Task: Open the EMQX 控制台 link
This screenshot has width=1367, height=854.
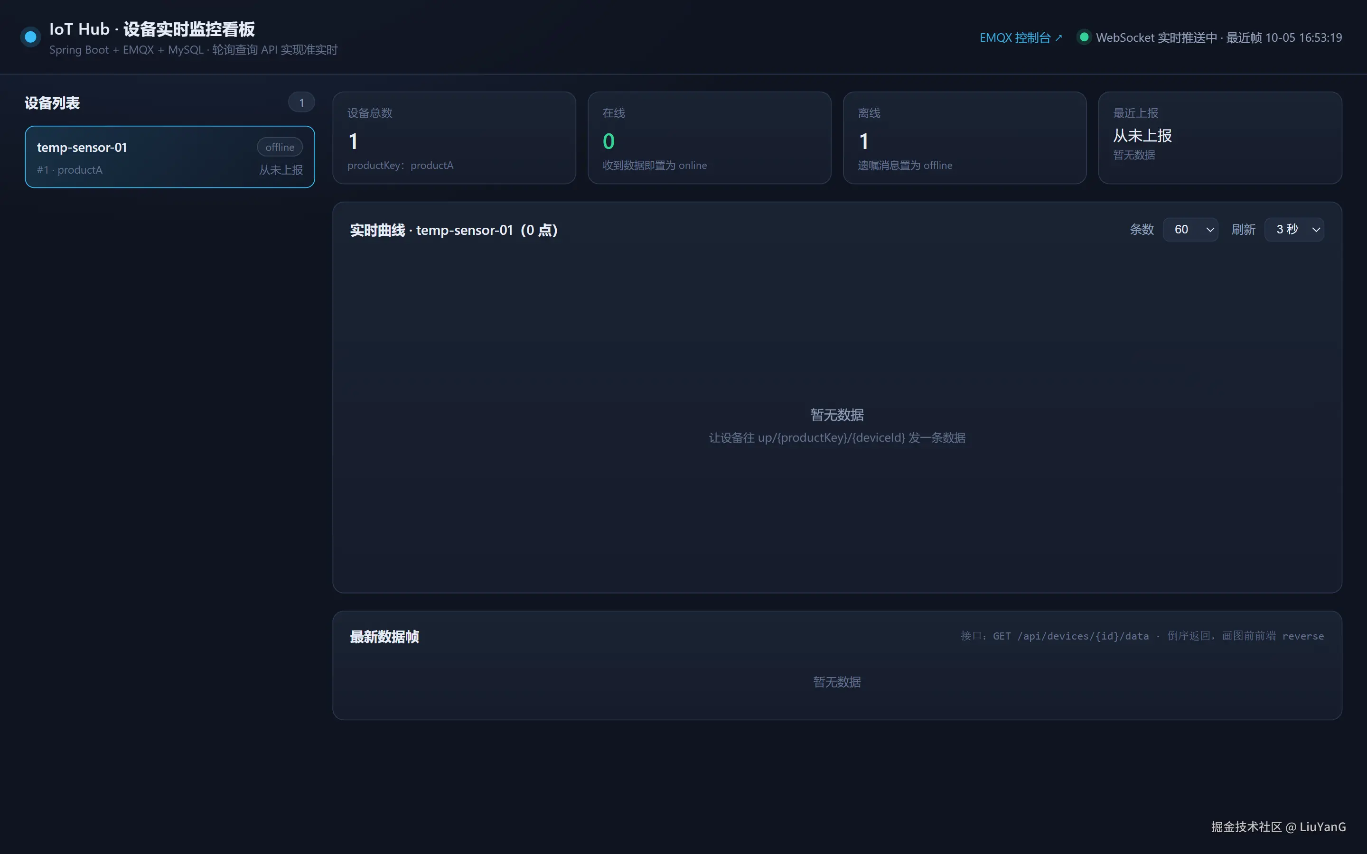Action: tap(1021, 38)
